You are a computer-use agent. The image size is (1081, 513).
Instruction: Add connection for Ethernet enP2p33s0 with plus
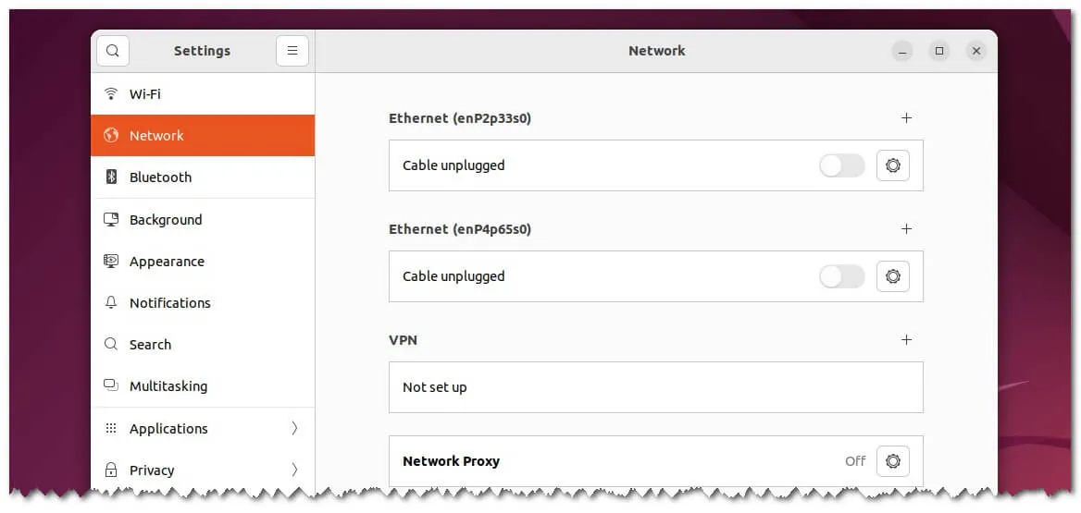point(906,118)
